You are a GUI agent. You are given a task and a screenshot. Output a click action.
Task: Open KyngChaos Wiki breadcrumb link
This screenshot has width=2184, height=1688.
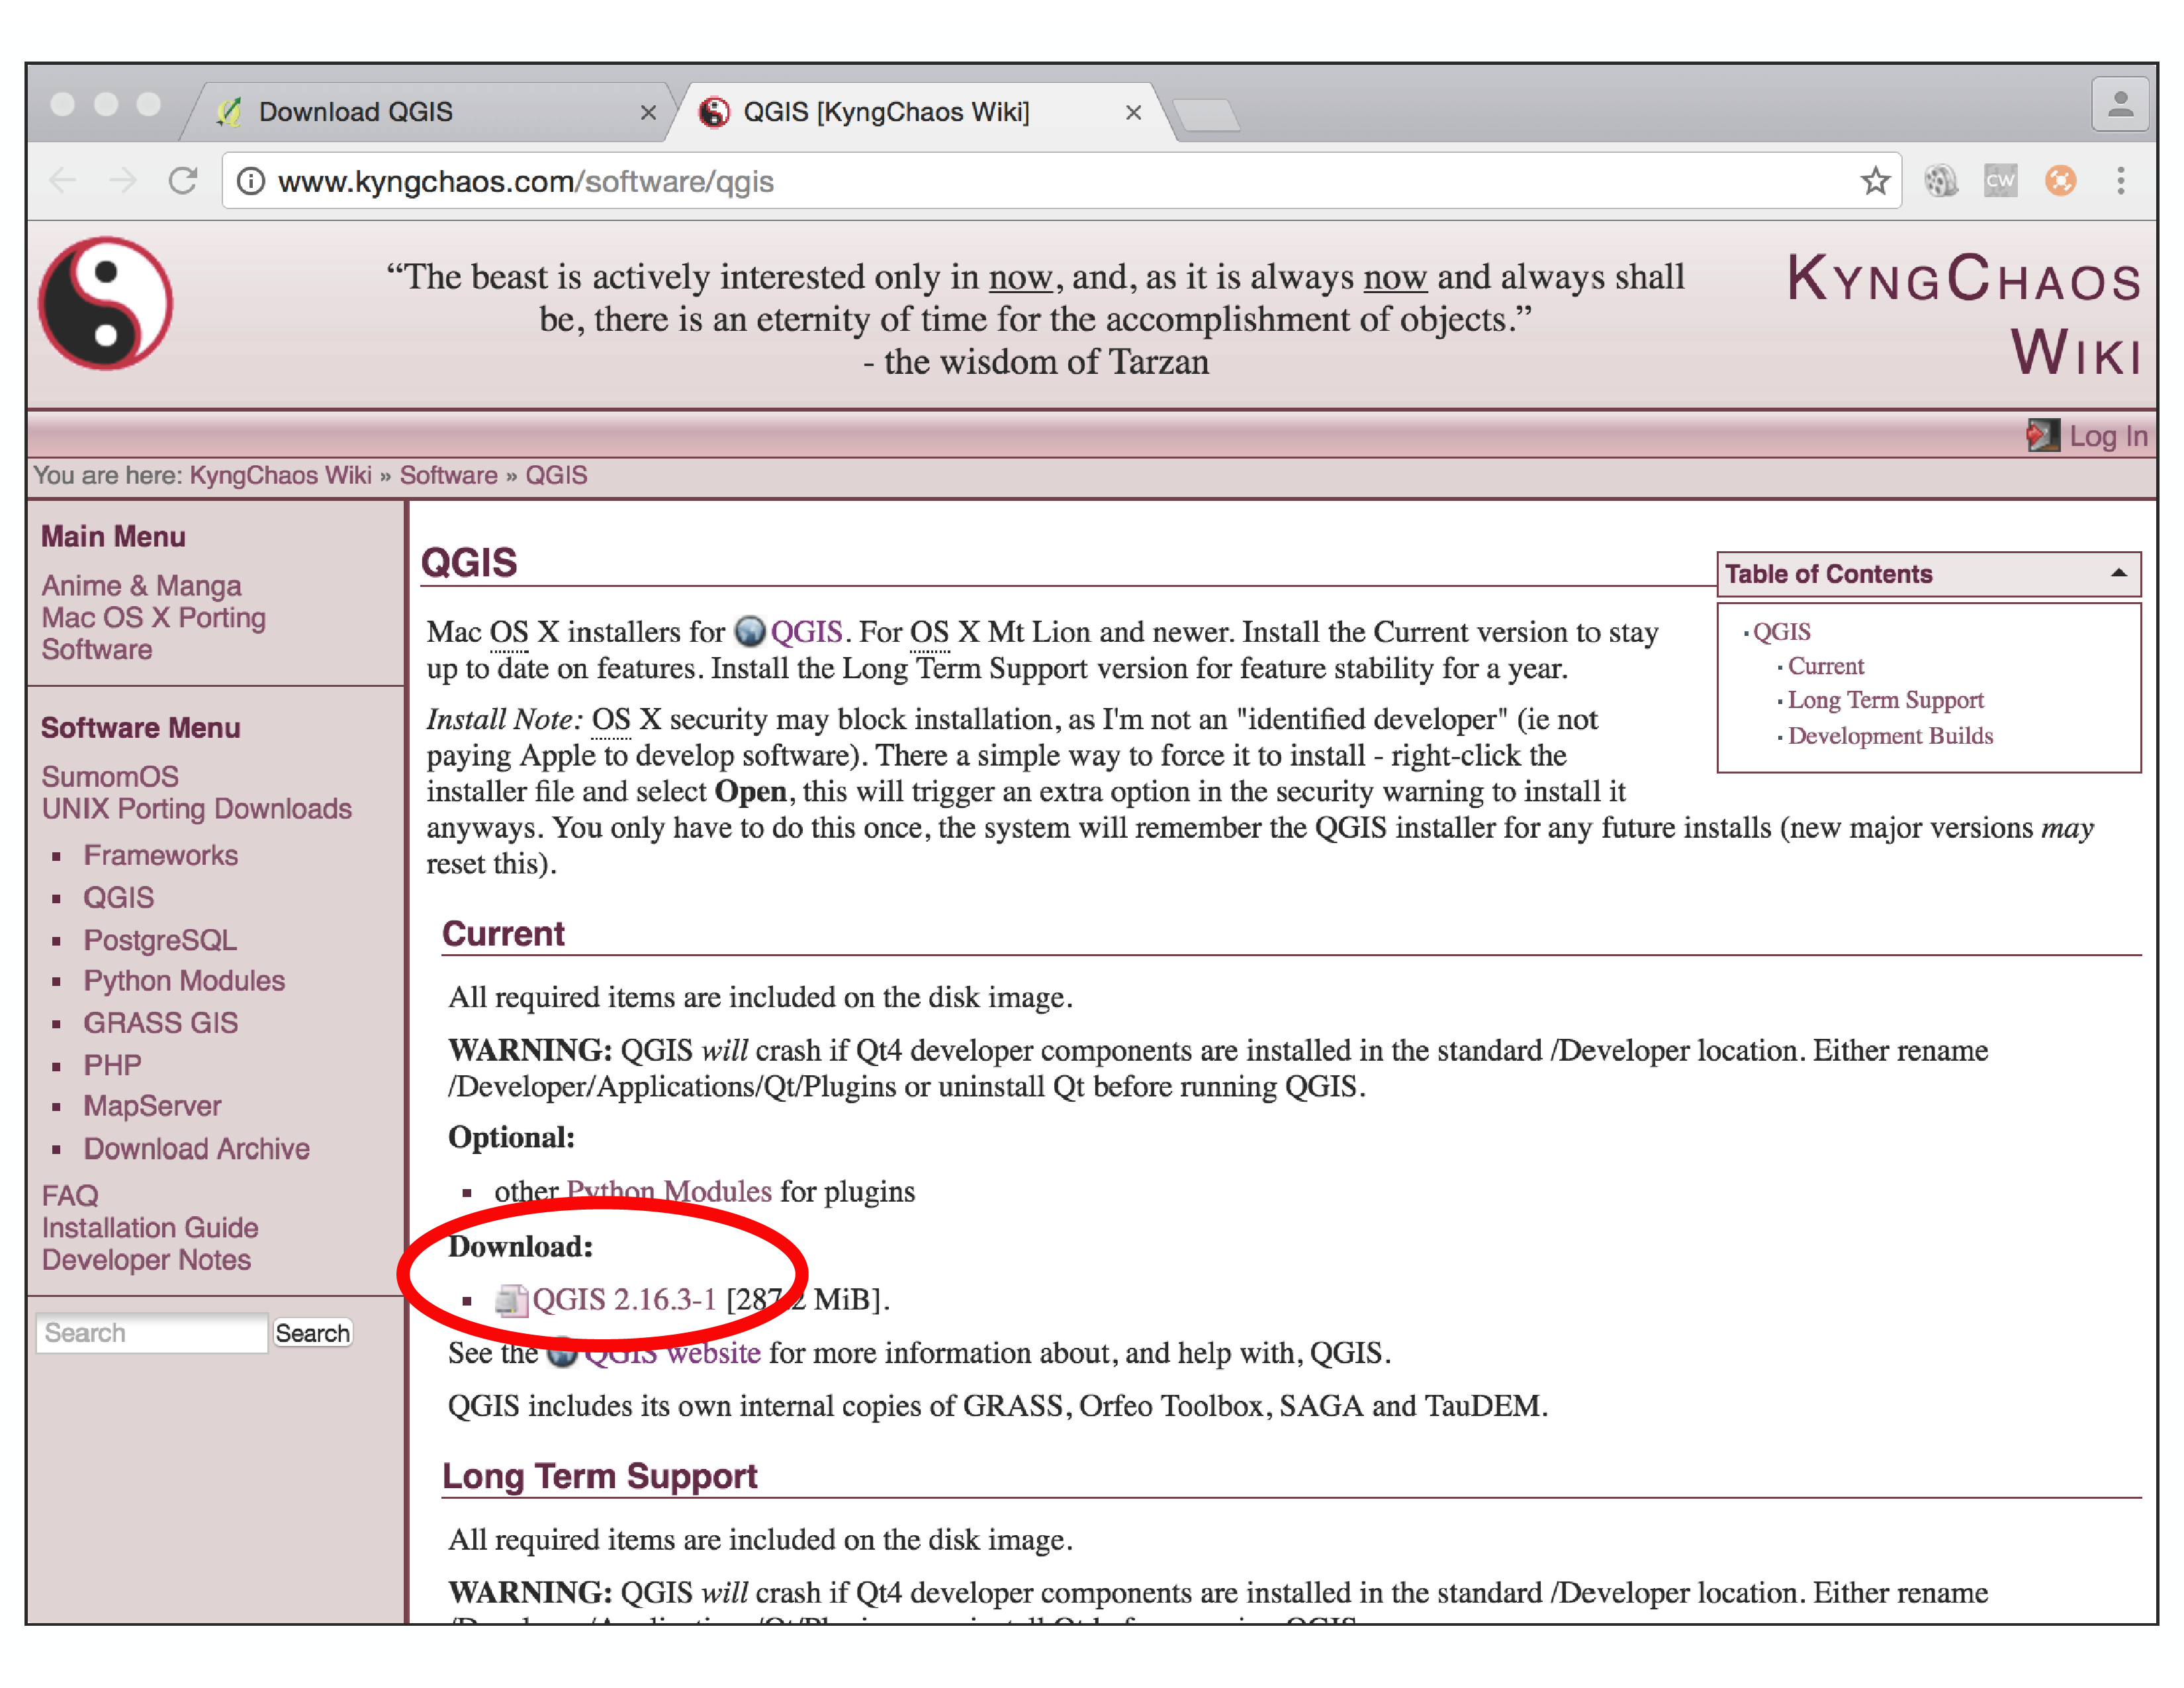pos(280,475)
